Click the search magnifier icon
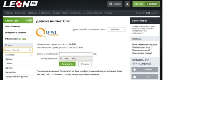 (x=31, y=50)
